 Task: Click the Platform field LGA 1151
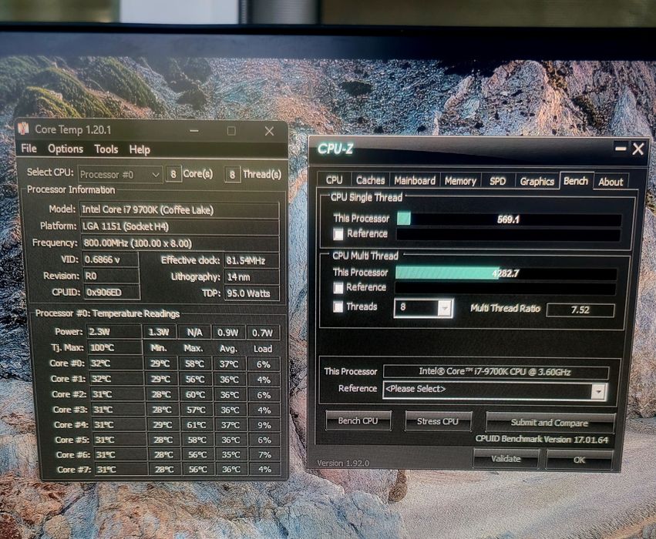click(x=180, y=226)
